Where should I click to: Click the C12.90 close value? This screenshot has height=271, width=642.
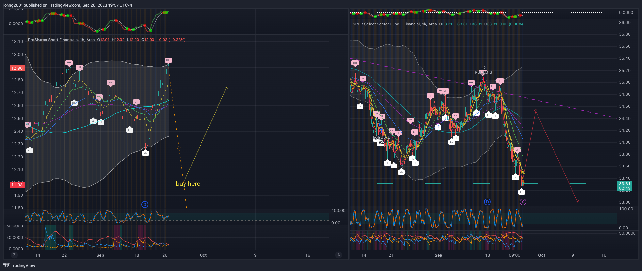(148, 40)
